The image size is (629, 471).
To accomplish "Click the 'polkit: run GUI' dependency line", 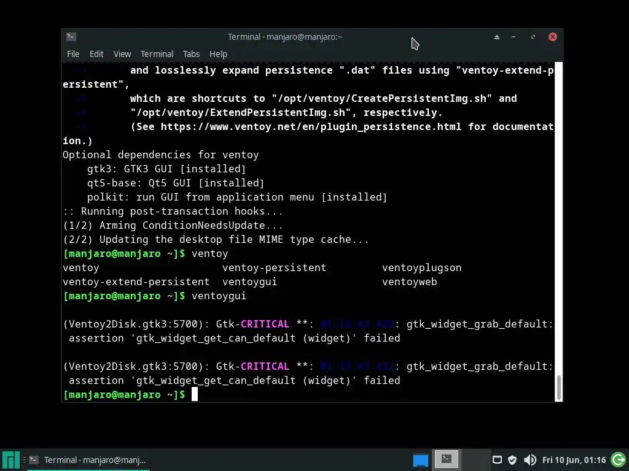I will click(x=236, y=197).
